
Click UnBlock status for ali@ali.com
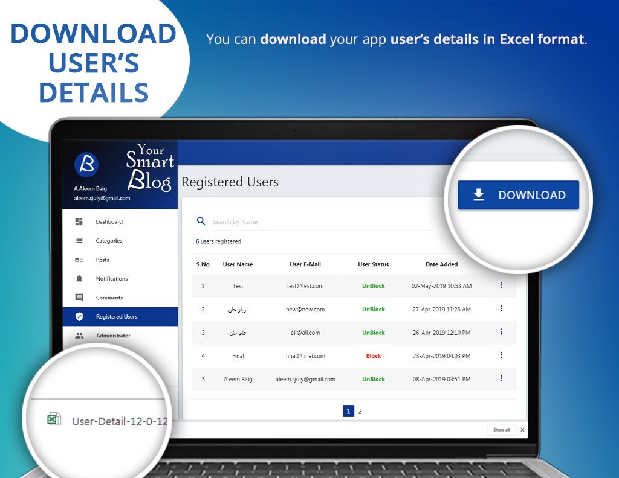(x=374, y=333)
